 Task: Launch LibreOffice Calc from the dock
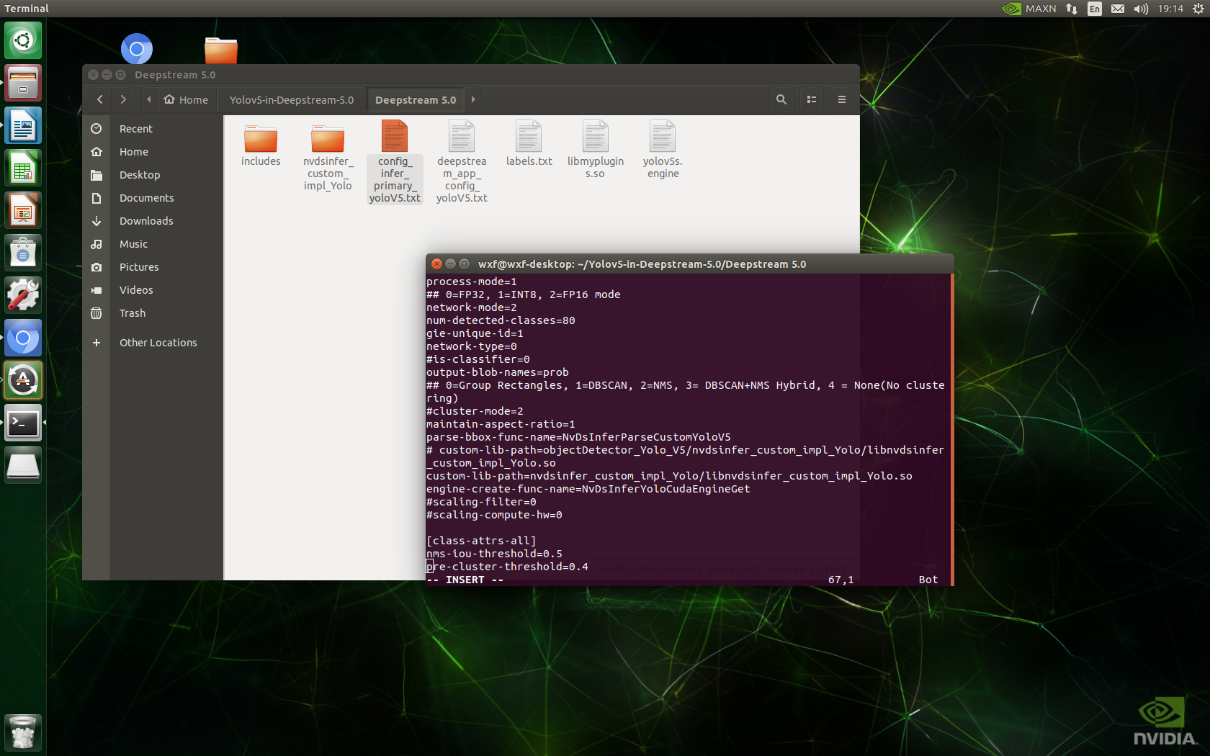23,168
